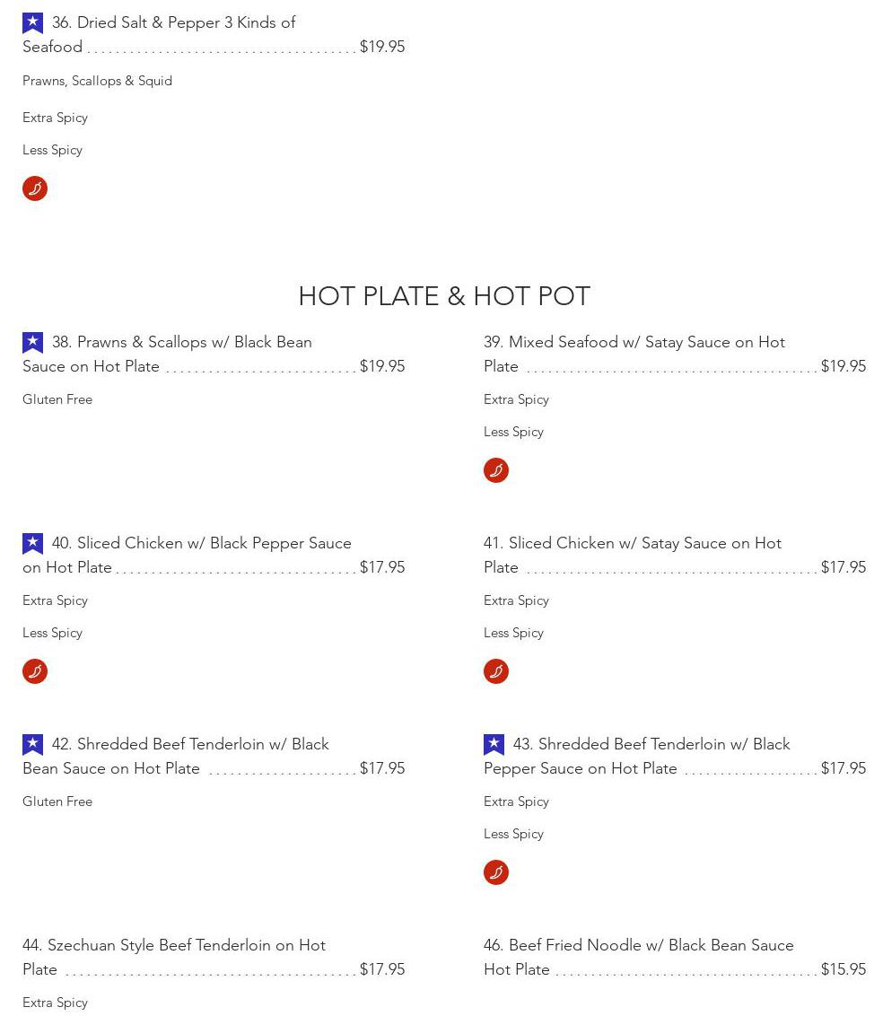Click the chili pepper icon under item 40
The height and width of the screenshot is (1016, 874).
click(35, 671)
